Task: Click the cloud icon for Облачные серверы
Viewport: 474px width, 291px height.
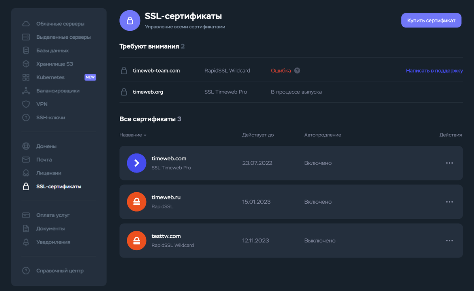Action: coord(26,24)
